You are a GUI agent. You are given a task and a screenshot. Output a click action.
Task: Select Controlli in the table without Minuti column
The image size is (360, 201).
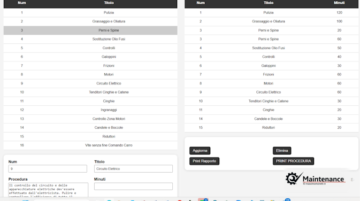pos(90,48)
